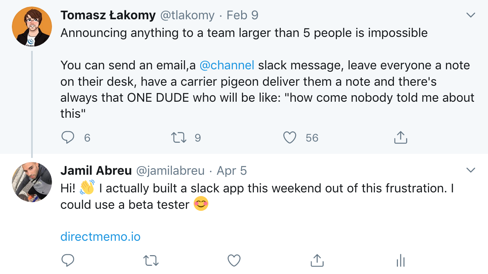Open Jamil Abreu's profile name

coord(96,171)
